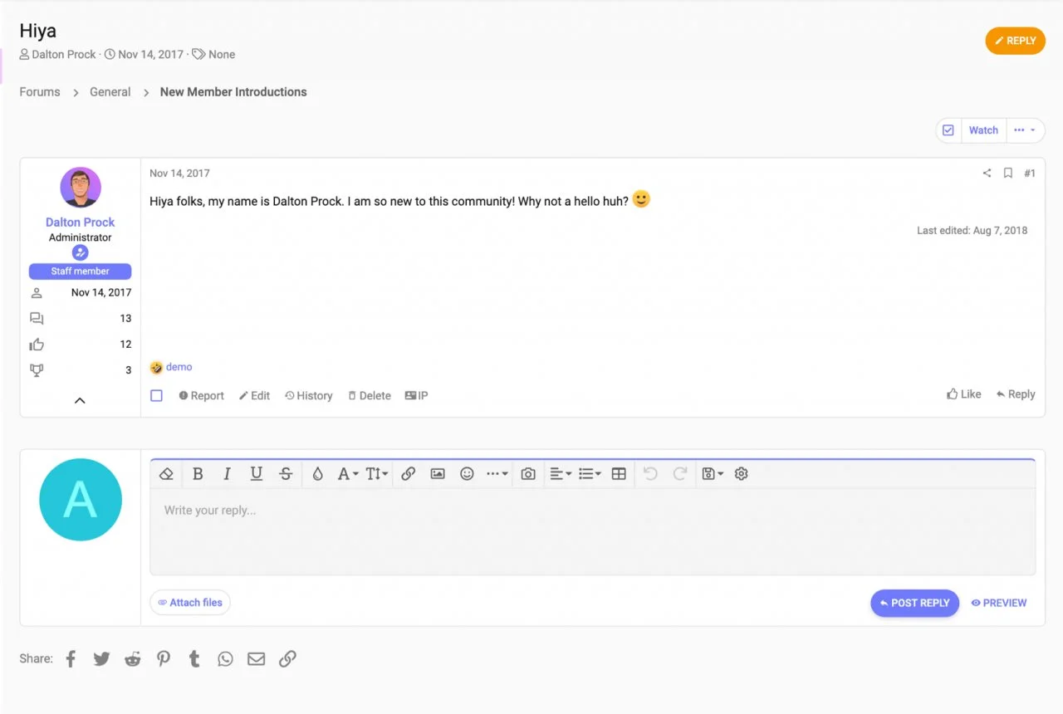Toggle the checkmark button beside Watch

coord(948,130)
